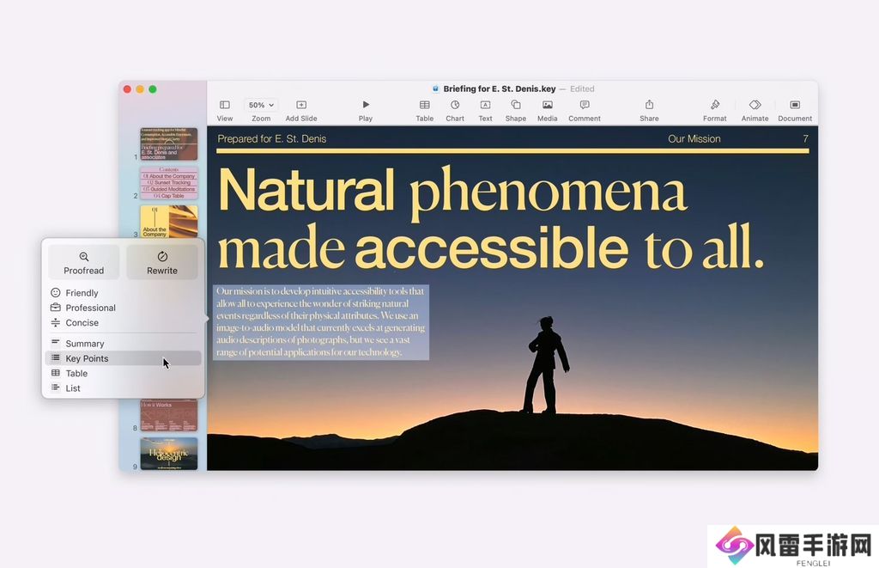Open the 50% Zoom dropdown
Viewport: 879px width, 568px height.
(x=261, y=105)
